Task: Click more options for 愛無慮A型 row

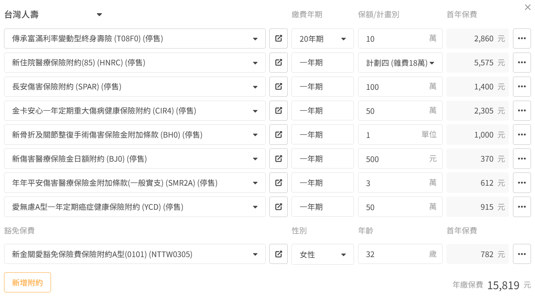Action: [522, 207]
